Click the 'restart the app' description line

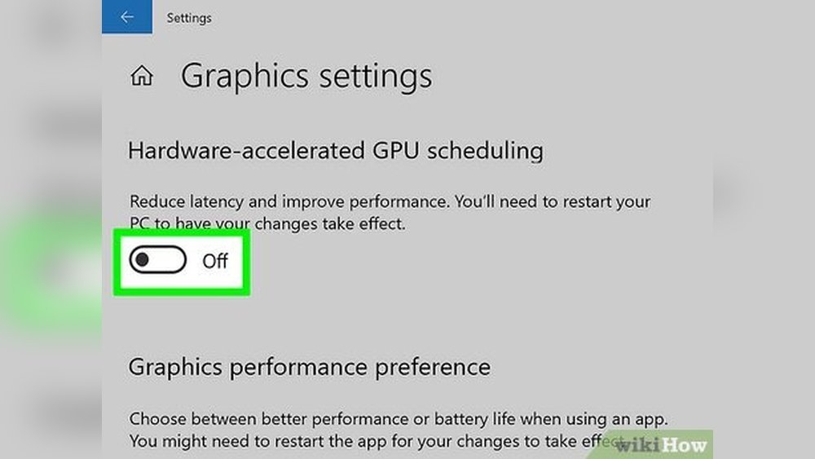click(x=367, y=440)
